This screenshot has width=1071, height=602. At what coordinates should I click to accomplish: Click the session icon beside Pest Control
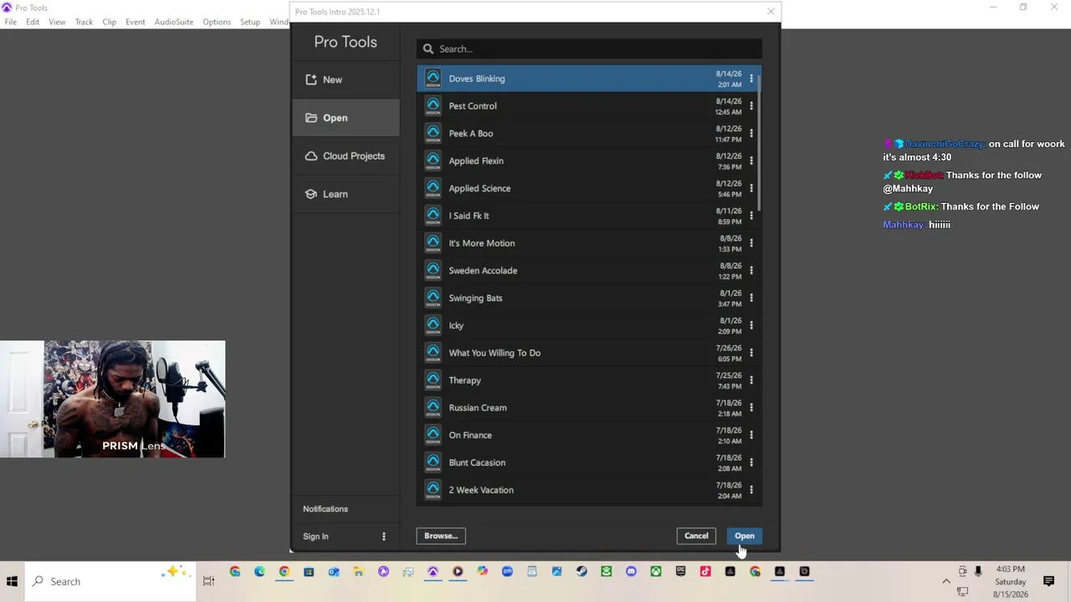(x=433, y=106)
